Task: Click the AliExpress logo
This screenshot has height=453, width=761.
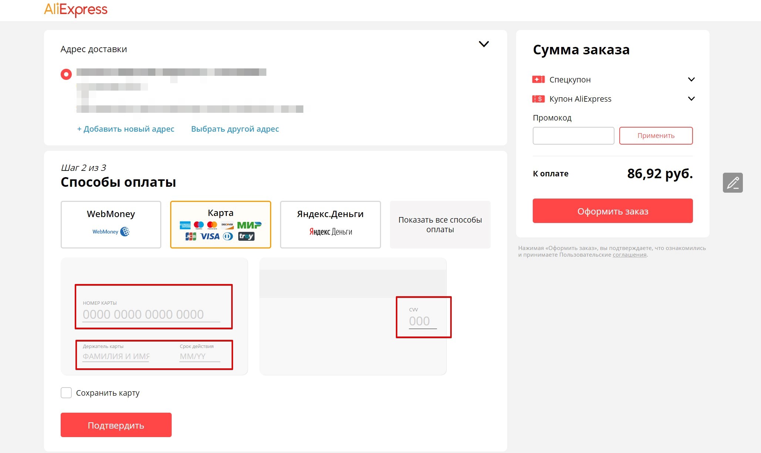Action: [x=76, y=9]
